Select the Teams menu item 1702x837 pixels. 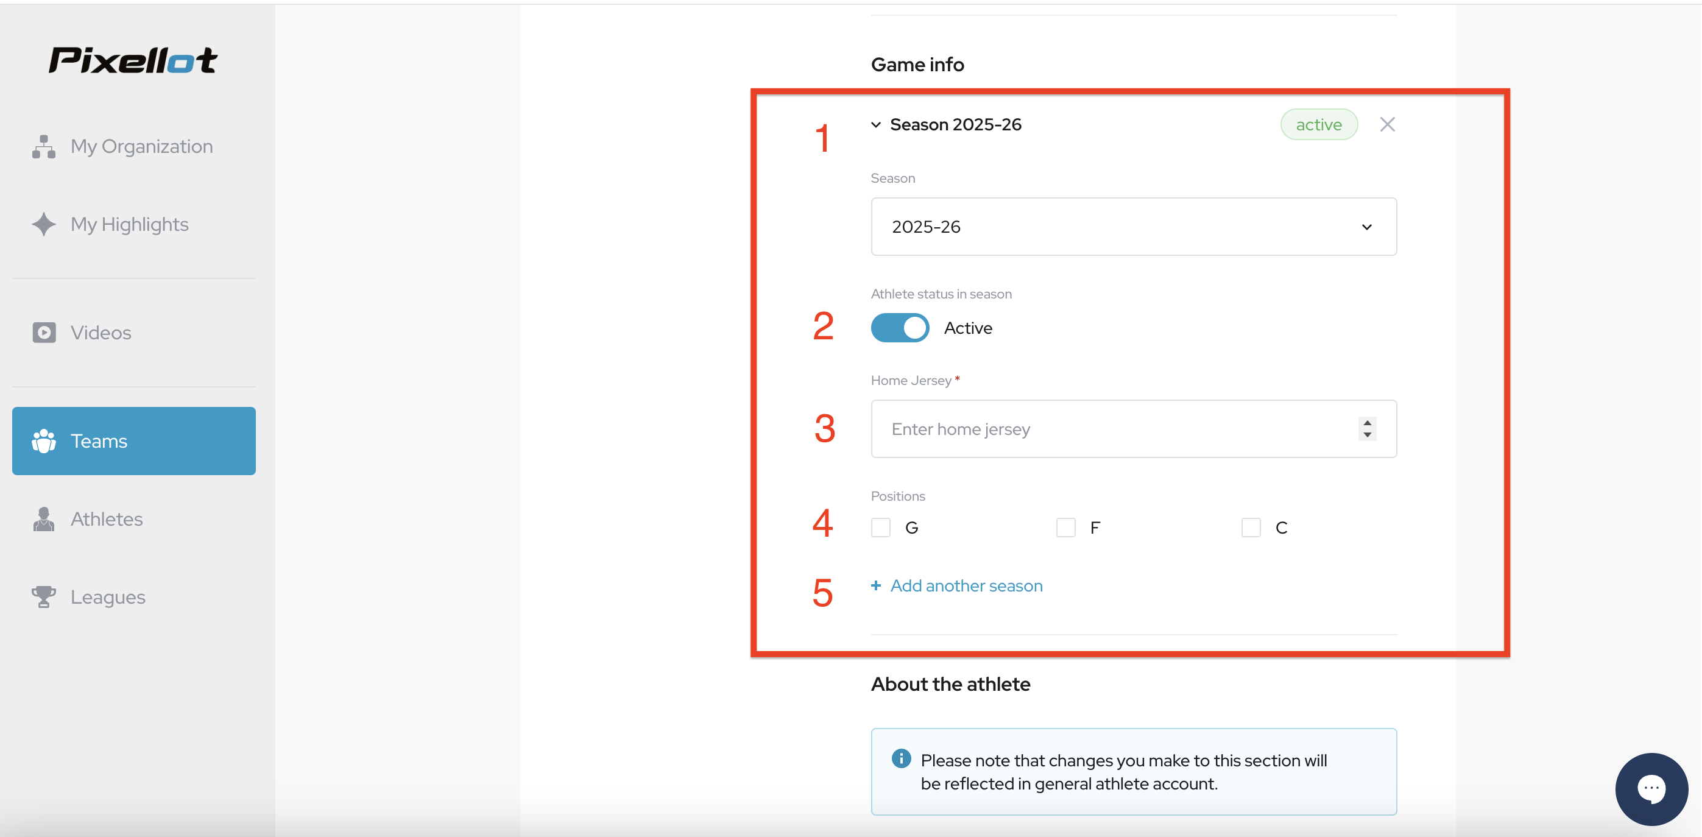[x=134, y=440]
